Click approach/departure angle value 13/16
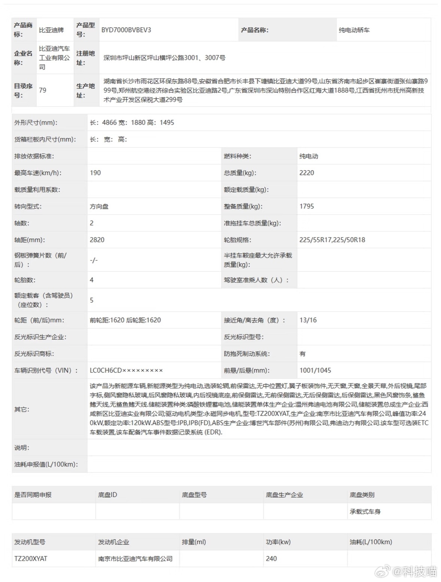The height and width of the screenshot is (582, 441). [308, 320]
